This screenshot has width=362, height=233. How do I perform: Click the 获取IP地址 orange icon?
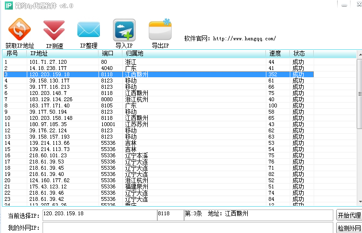(x=20, y=30)
